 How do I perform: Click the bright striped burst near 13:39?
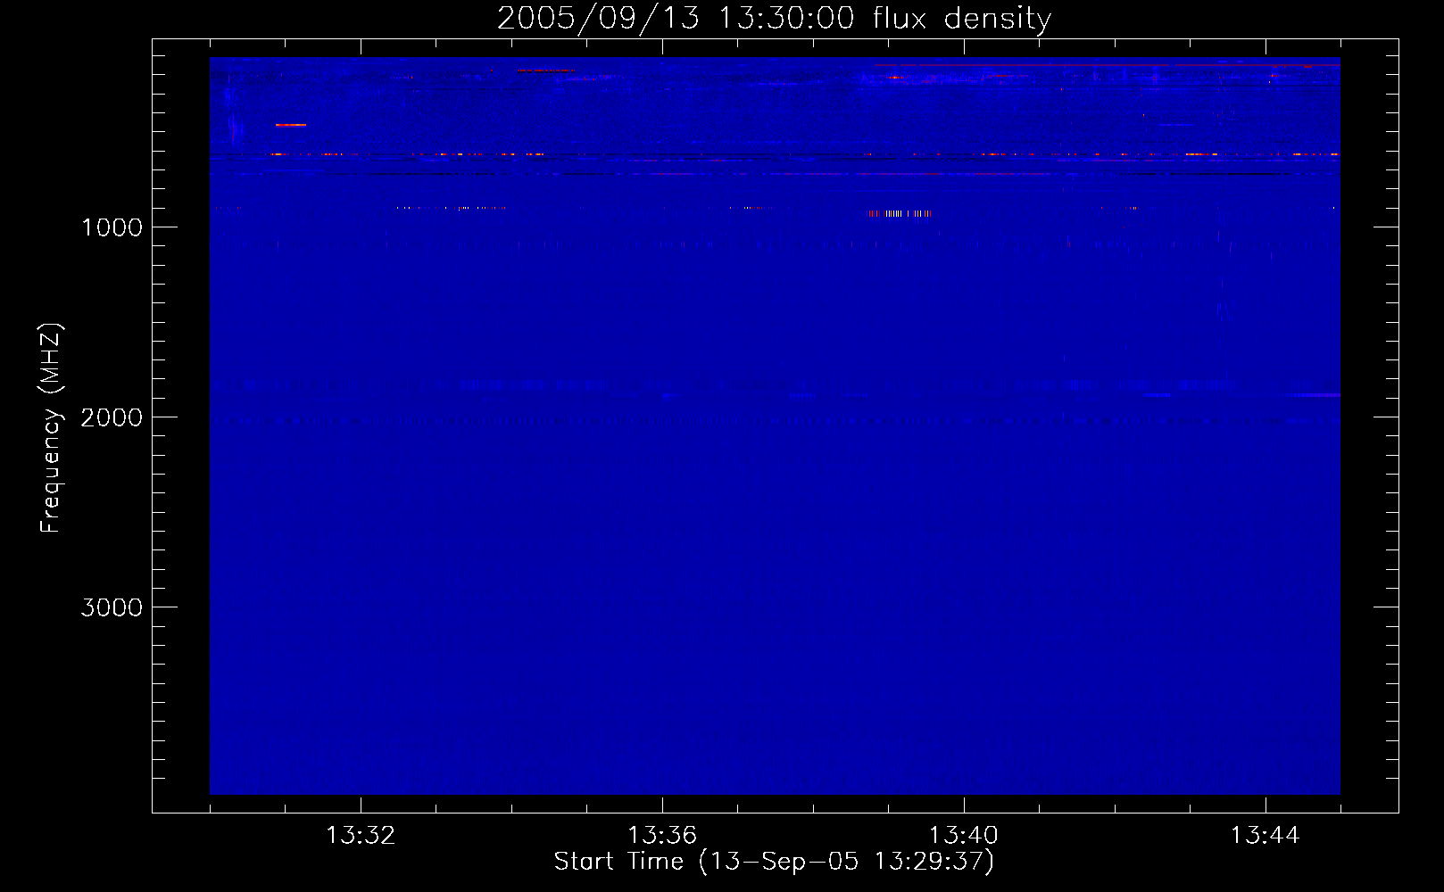pos(899,213)
